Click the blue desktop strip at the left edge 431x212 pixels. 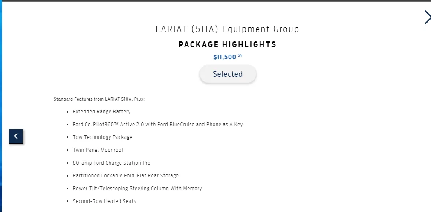[x=1, y=107]
